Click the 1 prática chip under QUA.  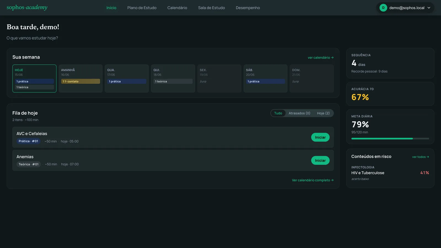point(127,81)
